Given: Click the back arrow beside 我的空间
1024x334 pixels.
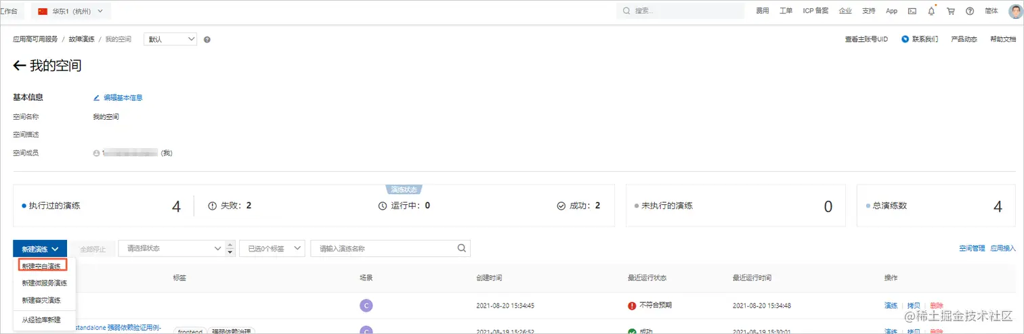Looking at the screenshot, I should coord(20,66).
